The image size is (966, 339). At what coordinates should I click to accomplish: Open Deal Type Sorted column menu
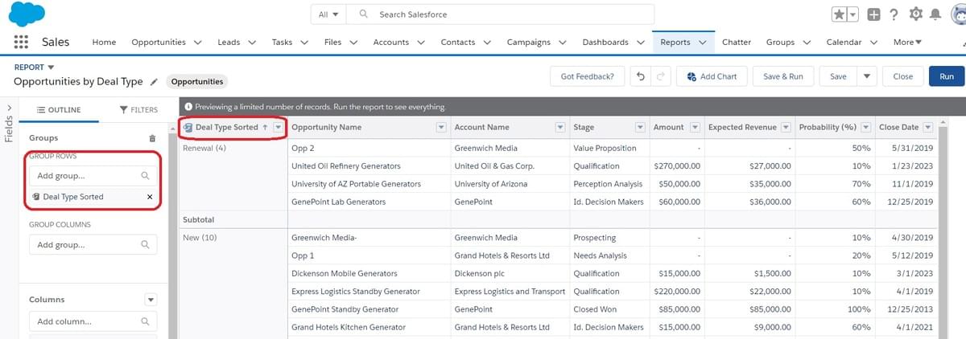(x=278, y=127)
